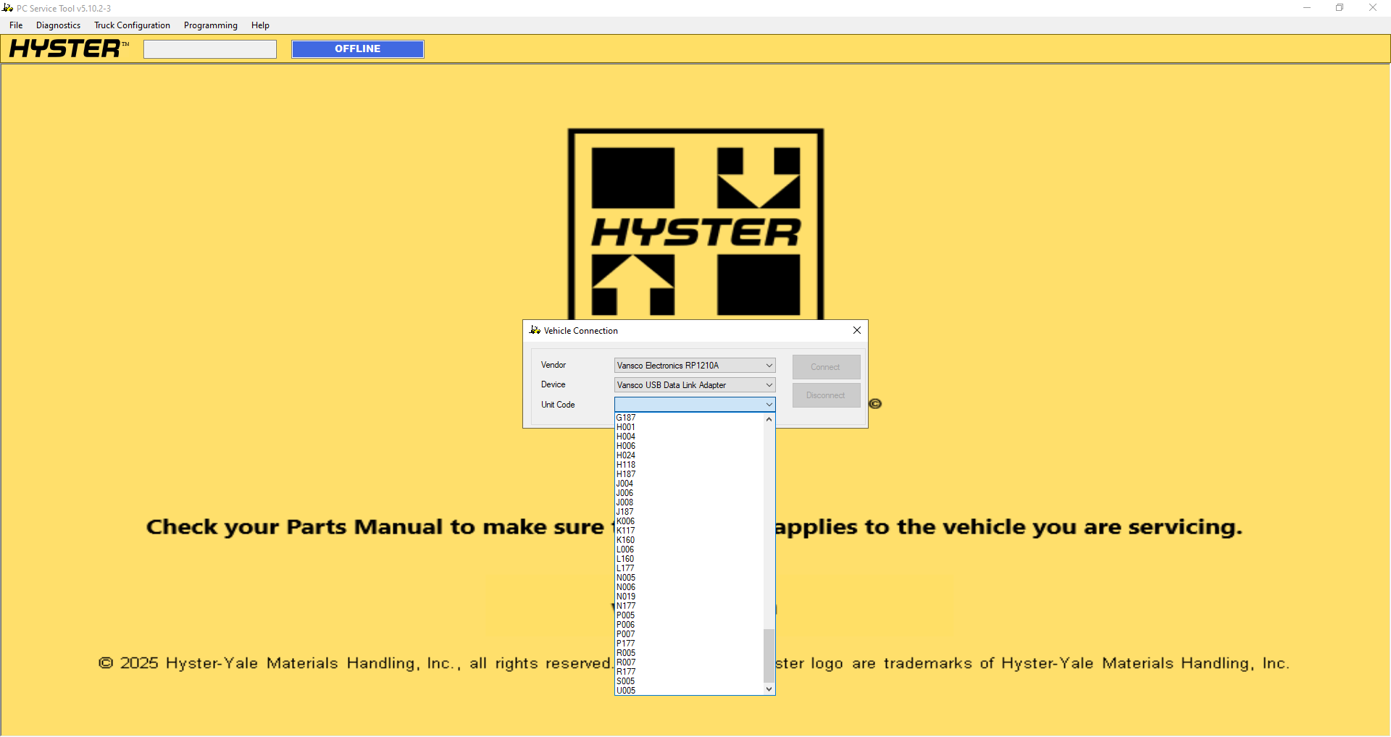Image resolution: width=1391 pixels, height=737 pixels.
Task: Select unit code N005
Action: tap(689, 578)
